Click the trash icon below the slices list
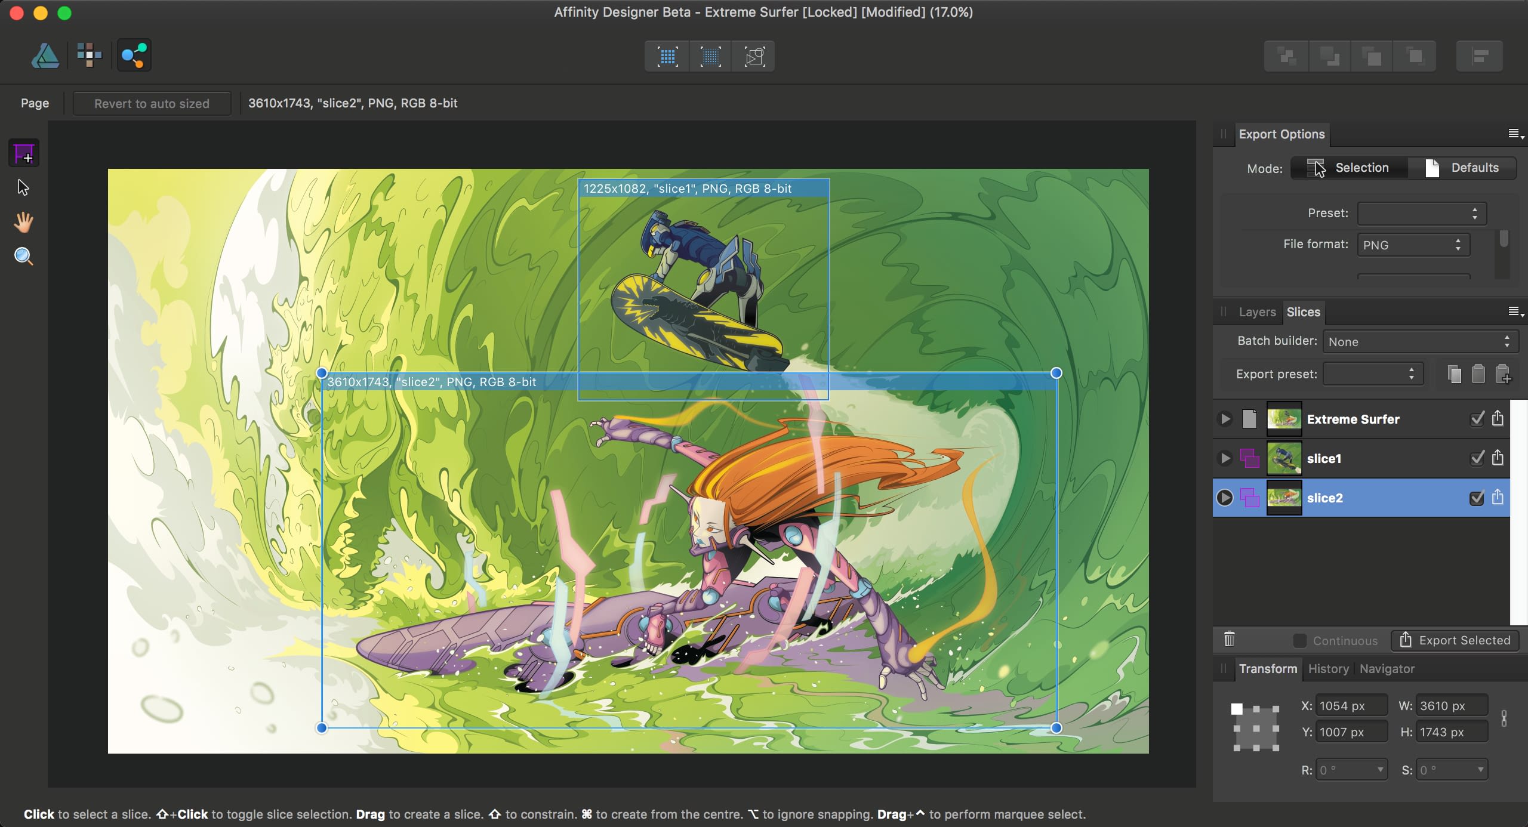Image resolution: width=1528 pixels, height=827 pixels. coord(1229,640)
